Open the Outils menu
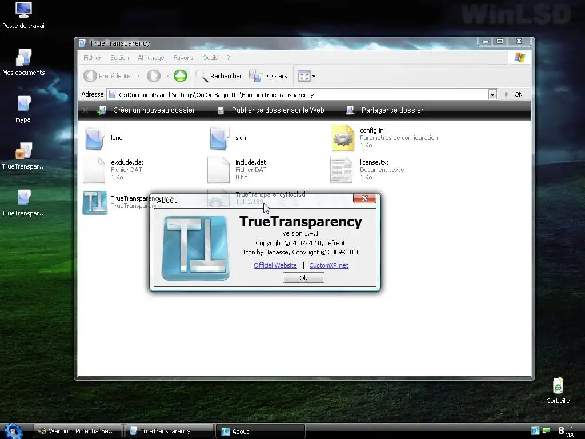Screen dimensions: 585x439 point(210,58)
